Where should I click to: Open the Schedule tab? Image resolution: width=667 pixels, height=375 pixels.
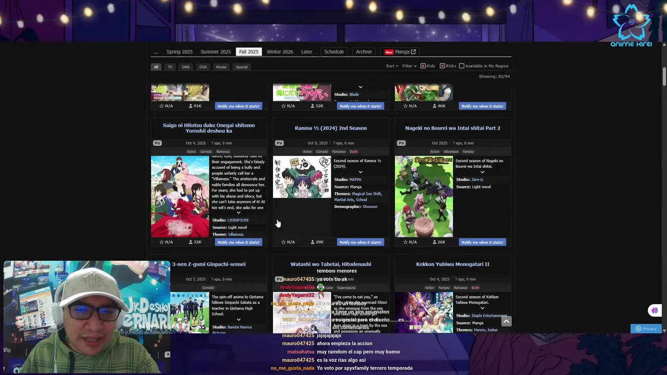pyautogui.click(x=334, y=52)
